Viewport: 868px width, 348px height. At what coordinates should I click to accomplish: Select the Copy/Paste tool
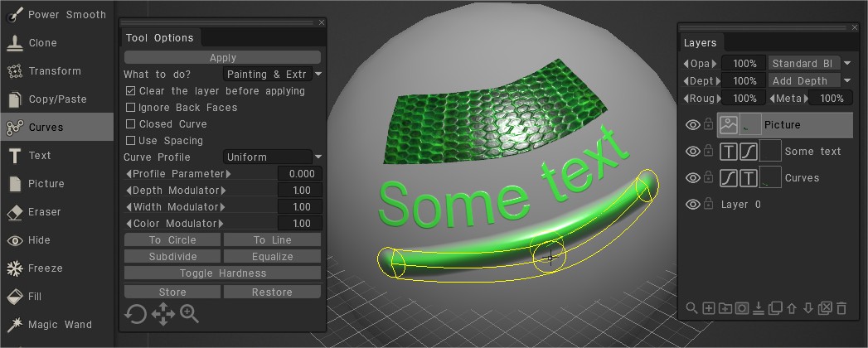(x=56, y=99)
